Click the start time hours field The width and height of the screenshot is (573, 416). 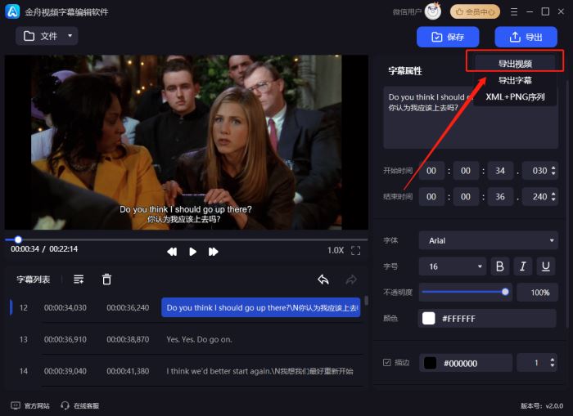[x=431, y=171]
